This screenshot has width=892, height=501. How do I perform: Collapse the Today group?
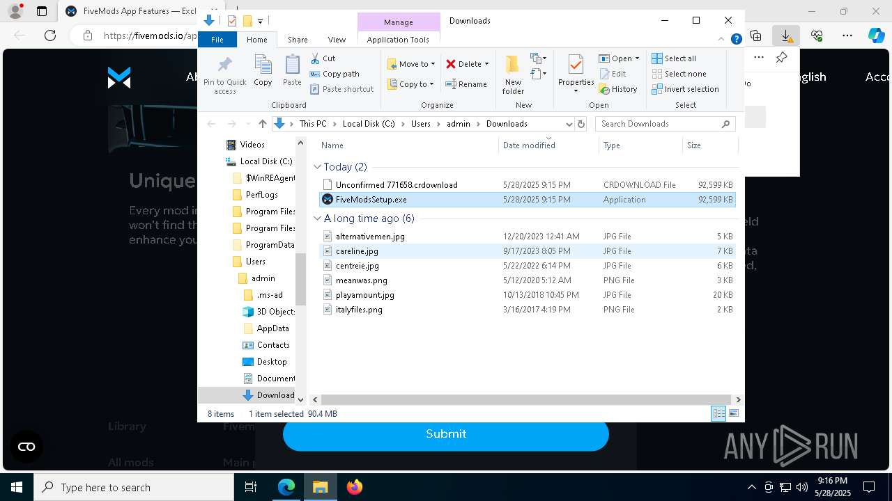[x=317, y=167]
